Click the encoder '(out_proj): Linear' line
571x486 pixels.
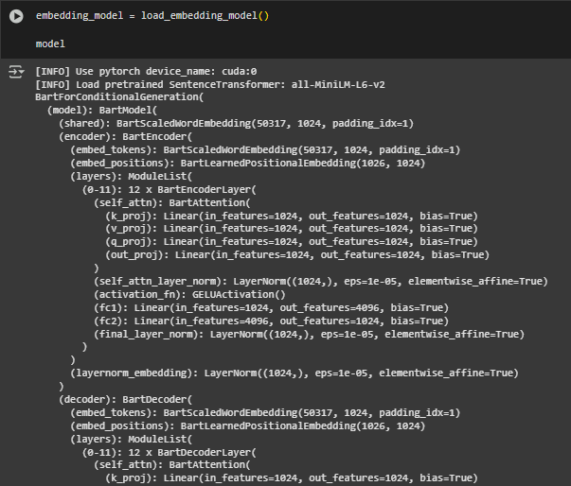[x=297, y=254]
